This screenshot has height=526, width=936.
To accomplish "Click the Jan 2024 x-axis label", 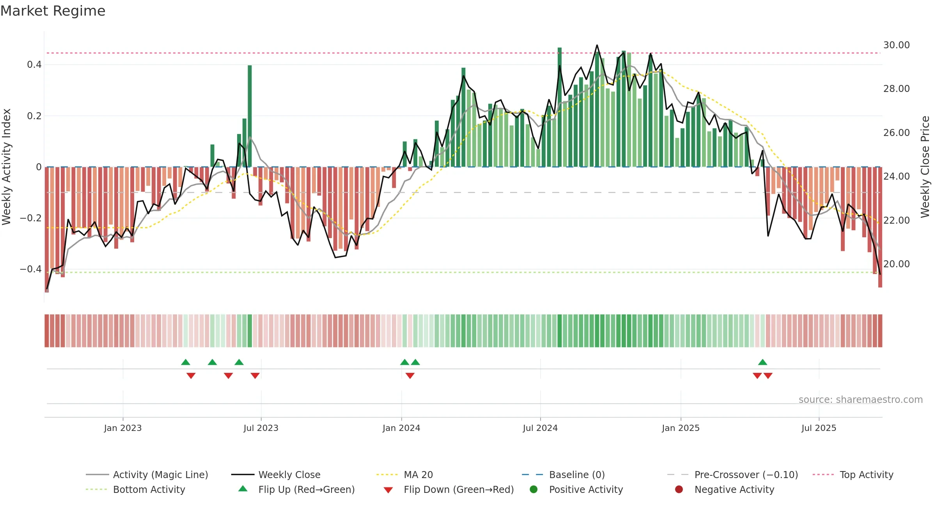I will coord(401,428).
